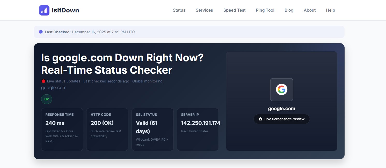Select the Server IP address card
Viewport: 386px width, 168px height.
coord(198,129)
